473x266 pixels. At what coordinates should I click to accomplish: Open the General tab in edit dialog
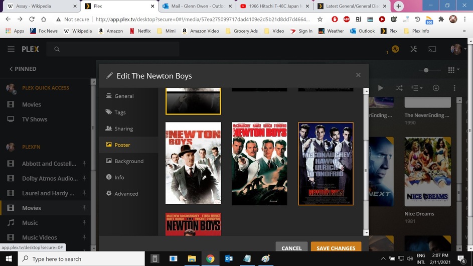128,96
